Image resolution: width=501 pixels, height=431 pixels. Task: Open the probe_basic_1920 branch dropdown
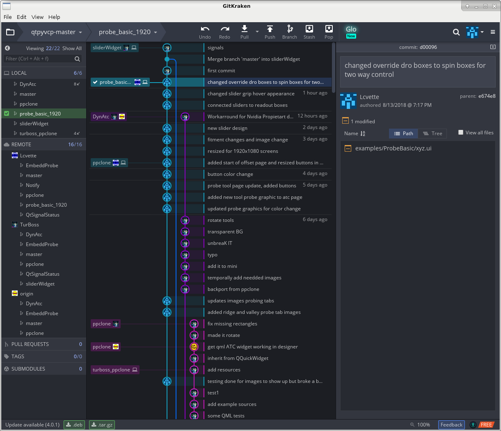128,32
